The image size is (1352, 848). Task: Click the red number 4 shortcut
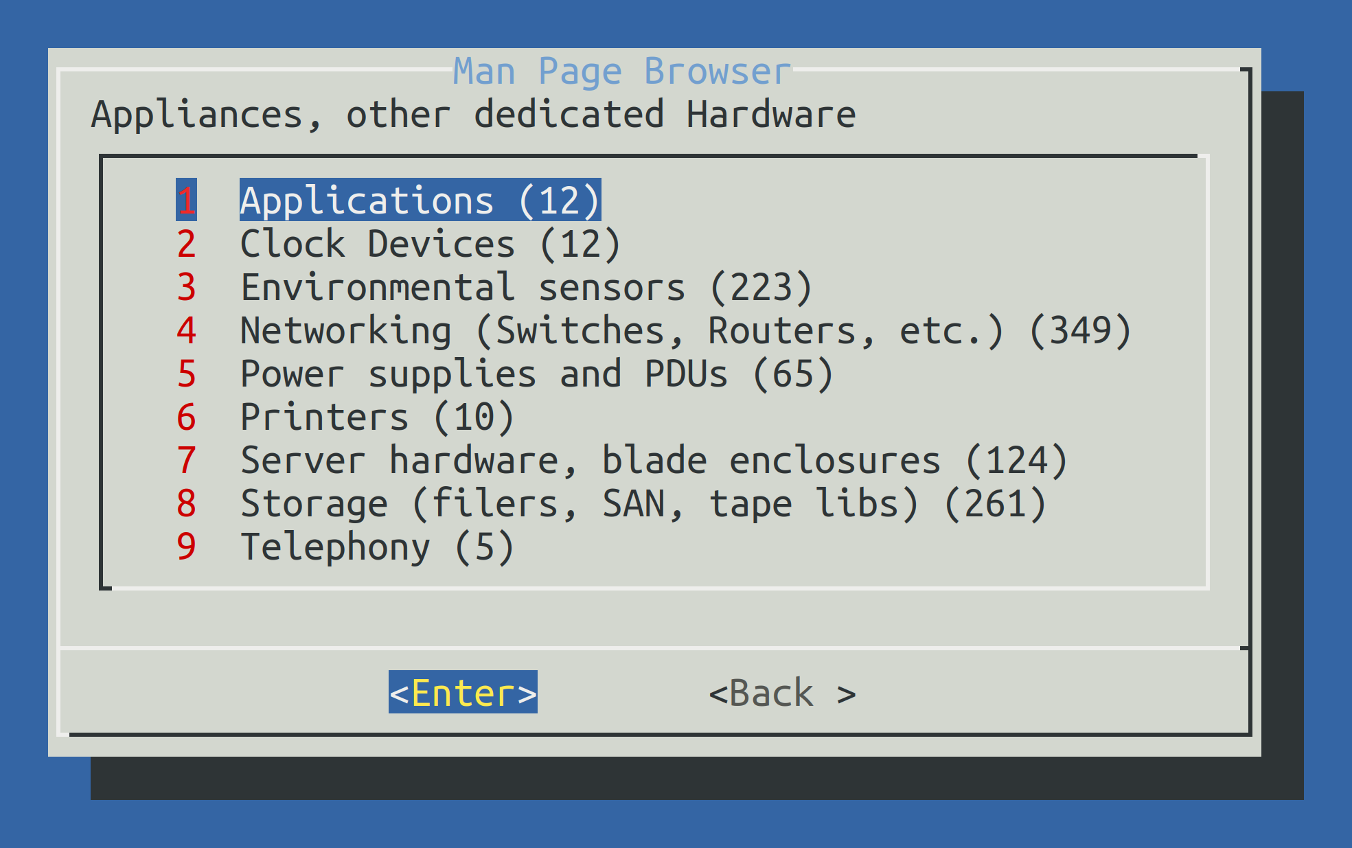(x=185, y=330)
